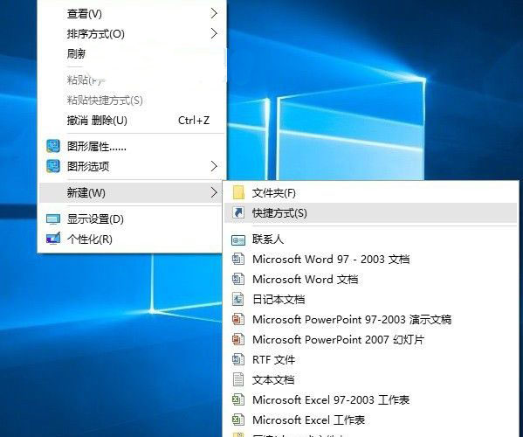
Task: Click the Excel 97-2003 worksheet icon
Action: [238, 399]
